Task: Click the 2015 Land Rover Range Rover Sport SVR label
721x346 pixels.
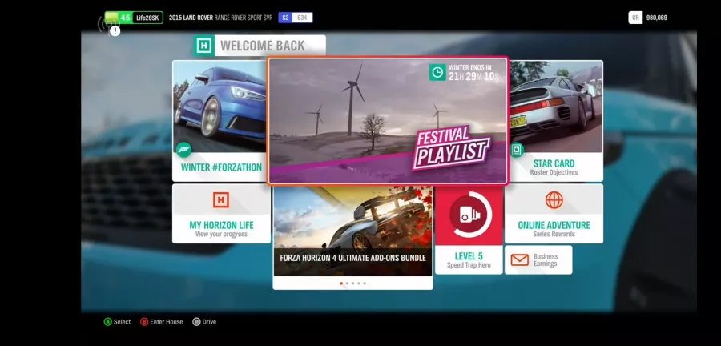Action: coord(221,18)
